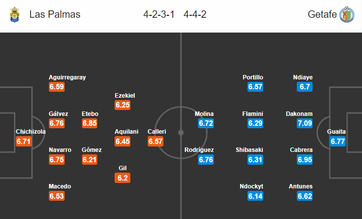Select Gil's 6.2 rating badge

pos(122,178)
